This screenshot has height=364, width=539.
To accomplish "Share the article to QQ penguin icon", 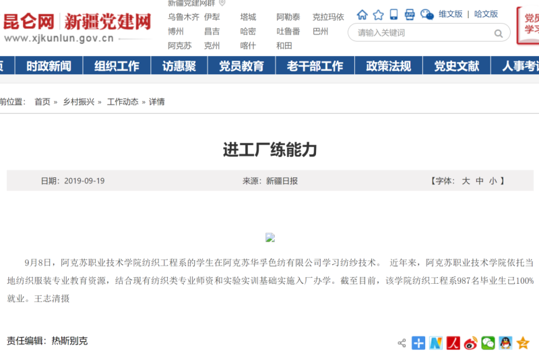I will point(505,343).
